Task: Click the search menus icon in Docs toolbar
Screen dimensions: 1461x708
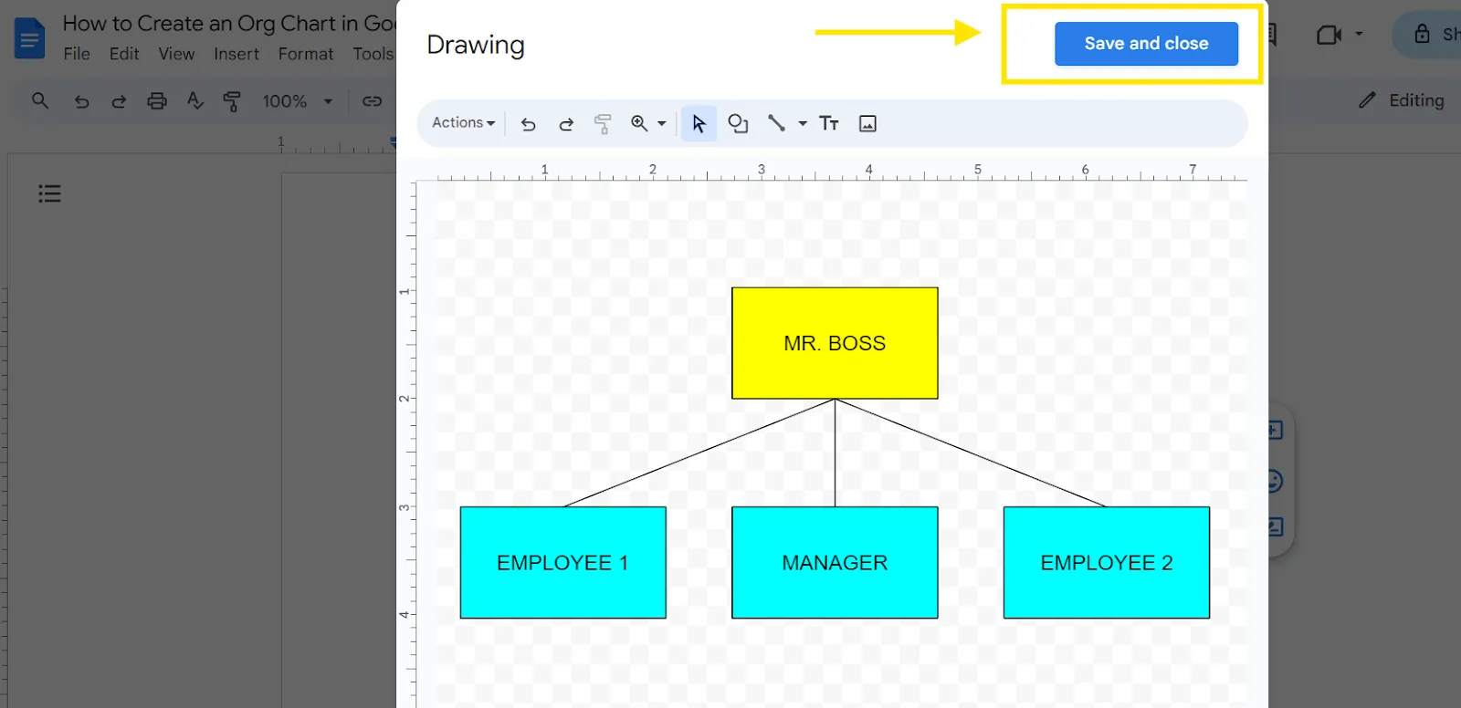Action: [x=40, y=100]
